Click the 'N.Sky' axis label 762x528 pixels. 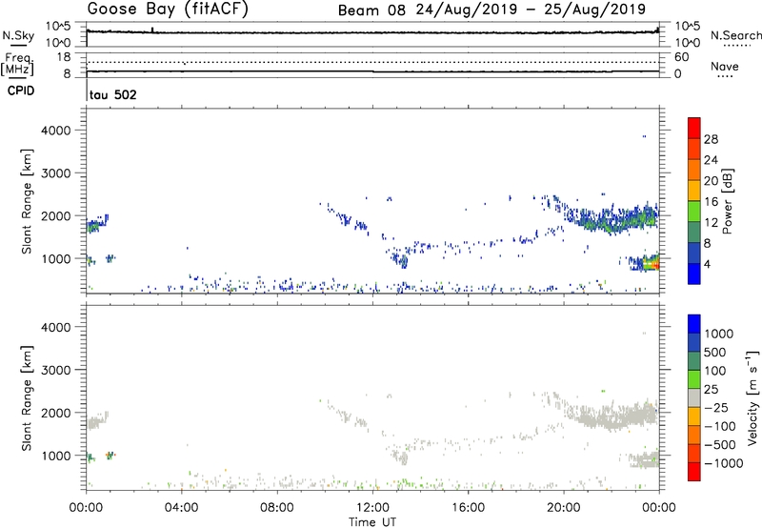(x=18, y=35)
